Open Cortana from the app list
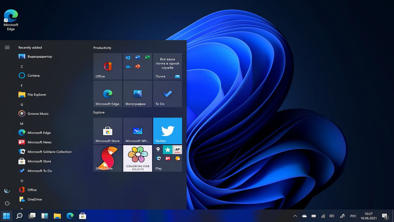394x222 pixels. click(33, 75)
